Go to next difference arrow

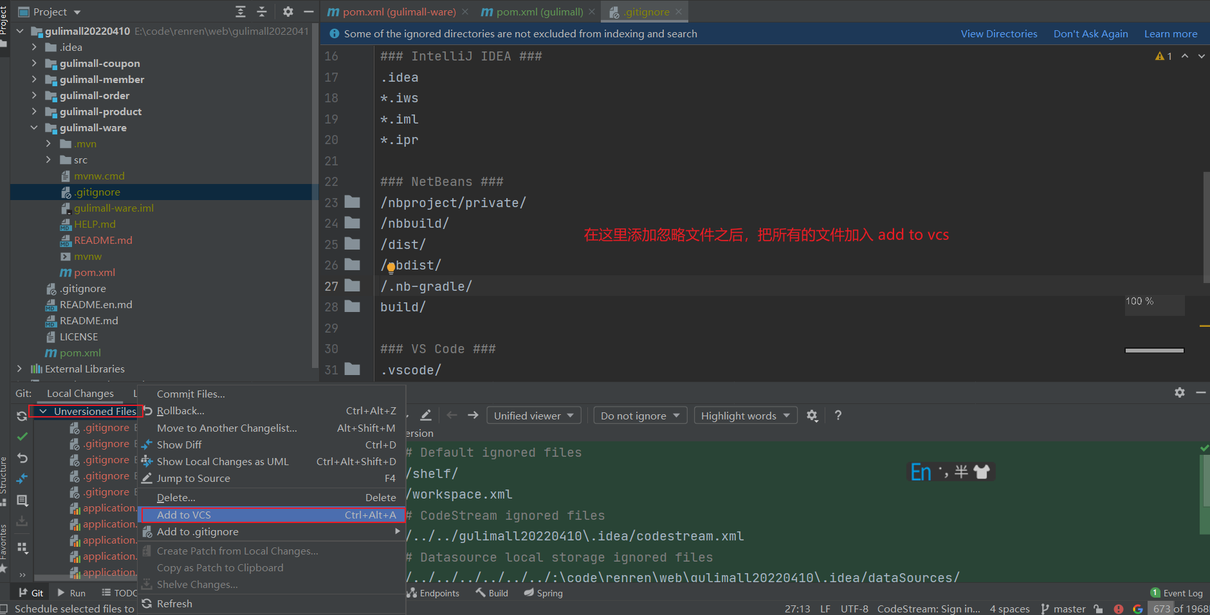(x=473, y=416)
